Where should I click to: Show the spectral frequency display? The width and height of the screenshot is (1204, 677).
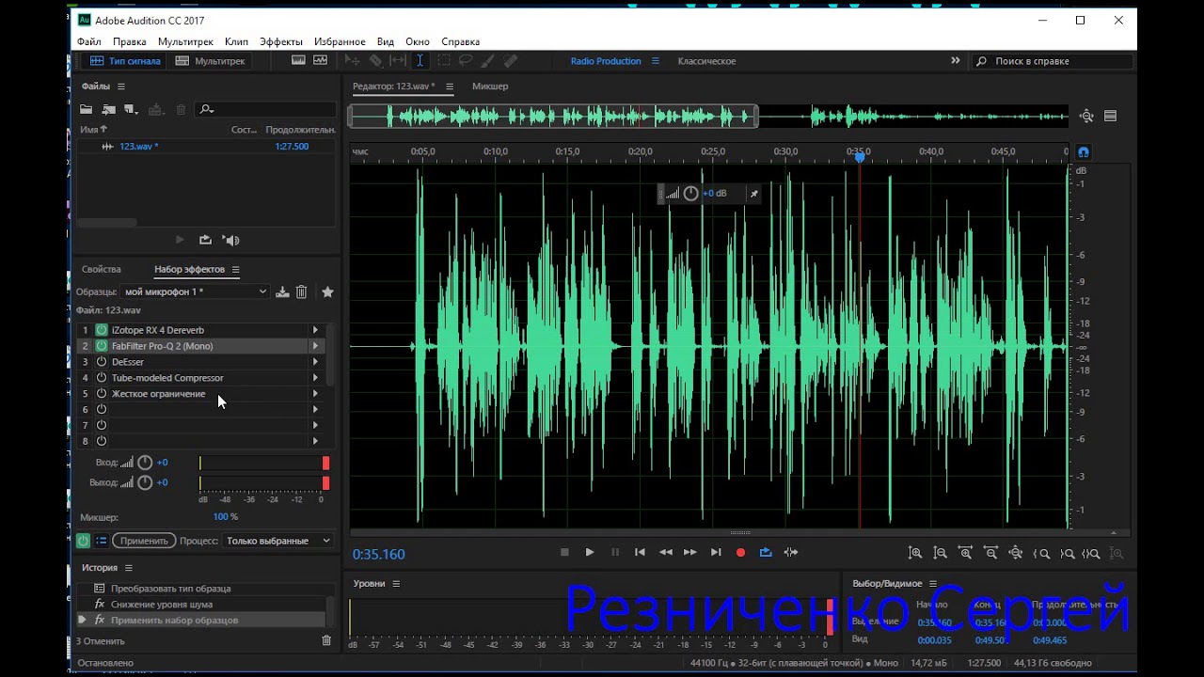(298, 60)
